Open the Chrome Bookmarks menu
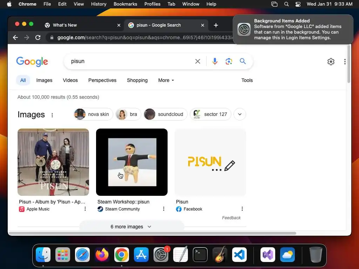The image size is (359, 269). (x=125, y=4)
